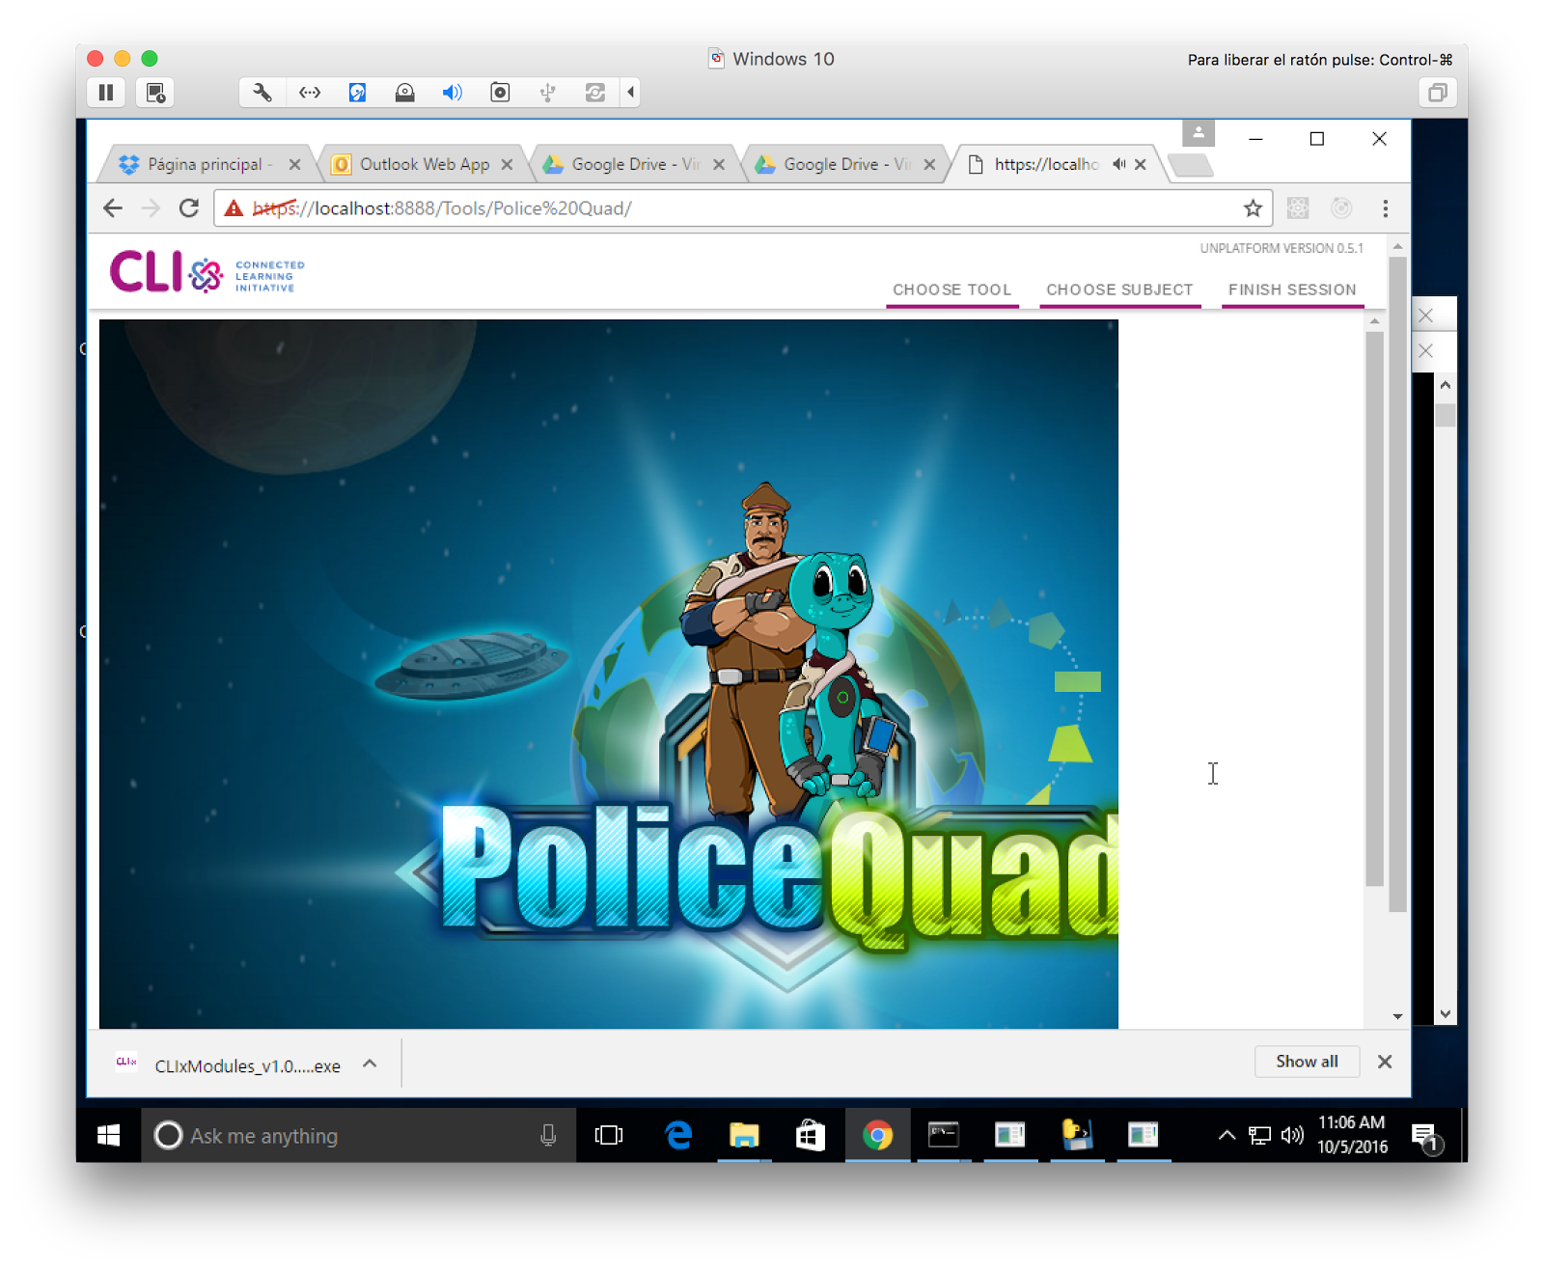Screen dimensions: 1544x1271
Task: Click the sync folders icon in VM toolbar
Action: [595, 93]
